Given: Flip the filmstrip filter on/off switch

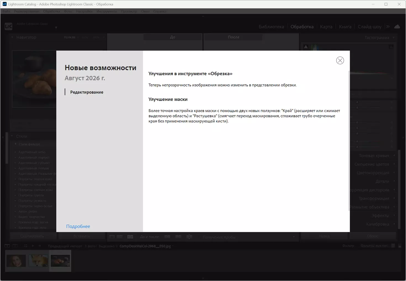Looking at the screenshot, I should [x=400, y=246].
